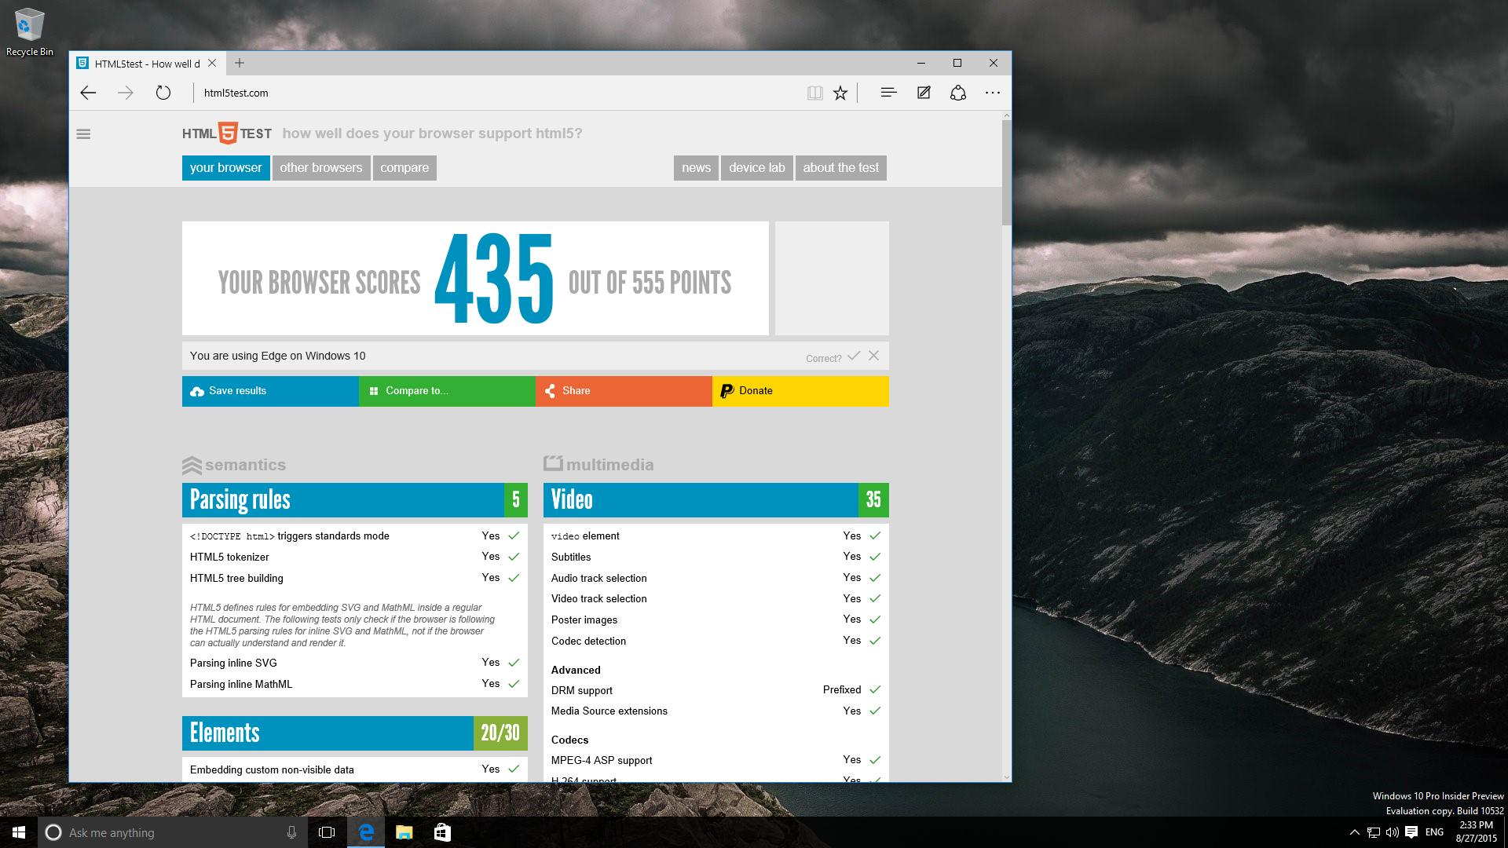Show hidden tray icons chevron

[1354, 832]
